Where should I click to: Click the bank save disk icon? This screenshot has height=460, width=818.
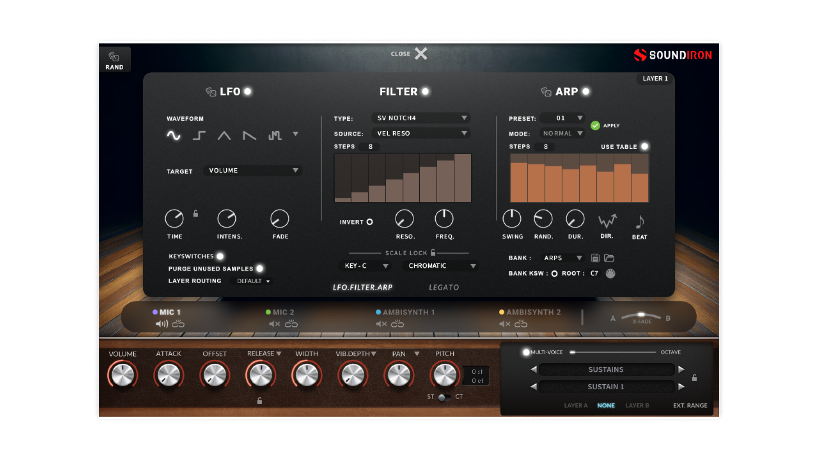pos(595,258)
